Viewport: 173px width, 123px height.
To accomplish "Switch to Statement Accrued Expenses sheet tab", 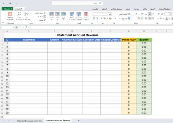I will pos(29,121).
